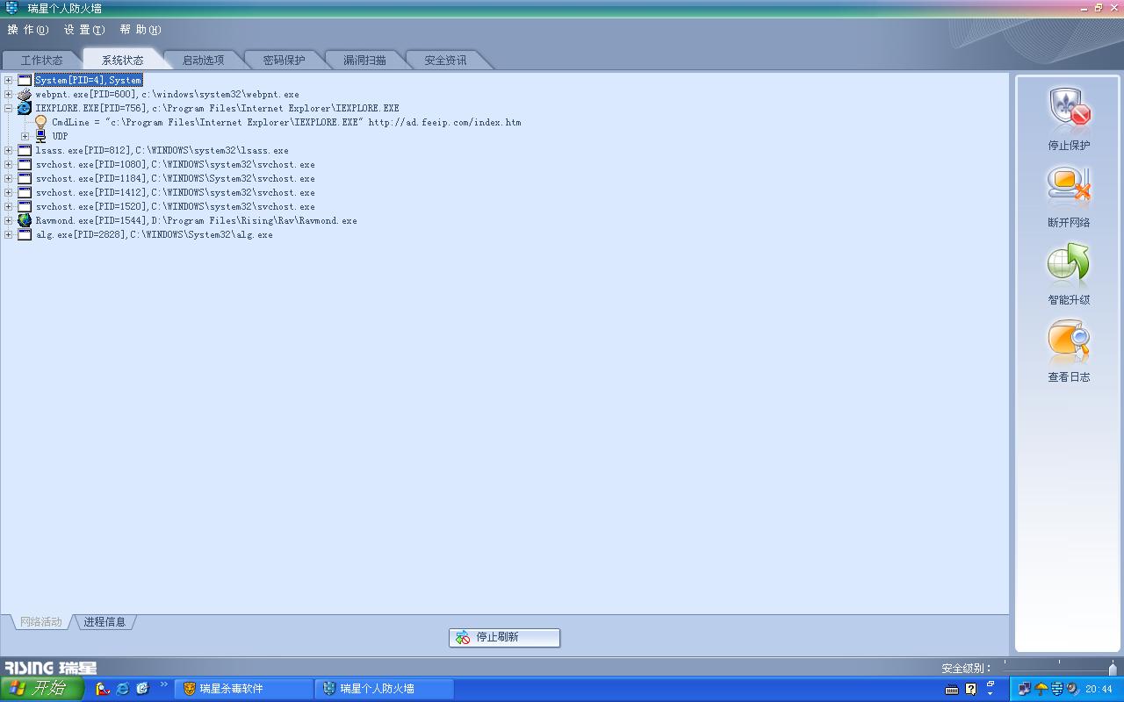This screenshot has height=702, width=1124.
Task: Switch to the 网络活动 bottom tab
Action: [x=41, y=622]
